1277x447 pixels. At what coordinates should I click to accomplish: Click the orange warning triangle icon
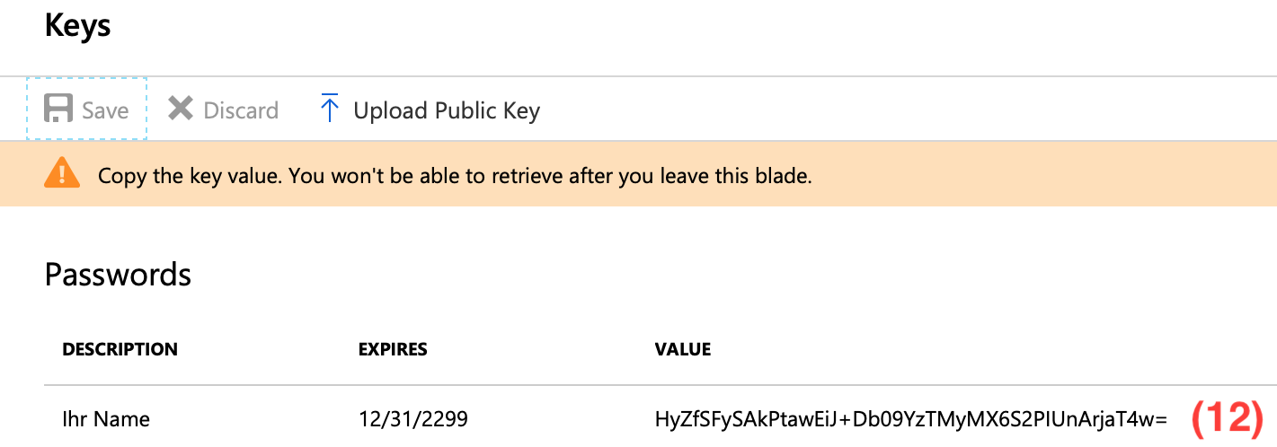point(62,173)
